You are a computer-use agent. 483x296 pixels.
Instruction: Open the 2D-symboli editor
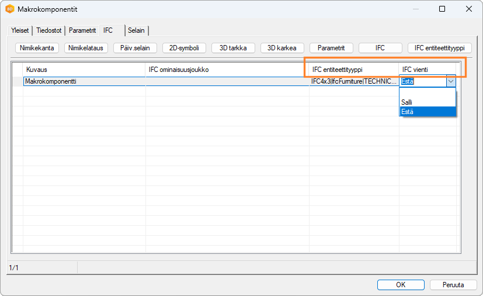184,48
